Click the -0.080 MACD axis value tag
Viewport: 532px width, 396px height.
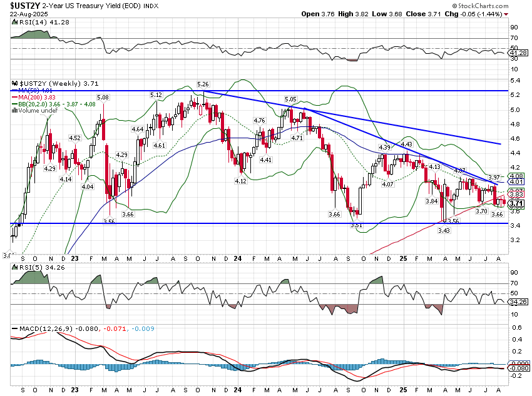click(519, 368)
